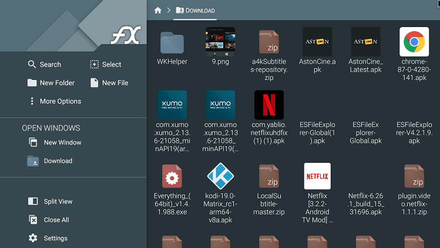
Task: Click ESFileExplorer-Global(1).apk file name
Action: [x=317, y=133]
